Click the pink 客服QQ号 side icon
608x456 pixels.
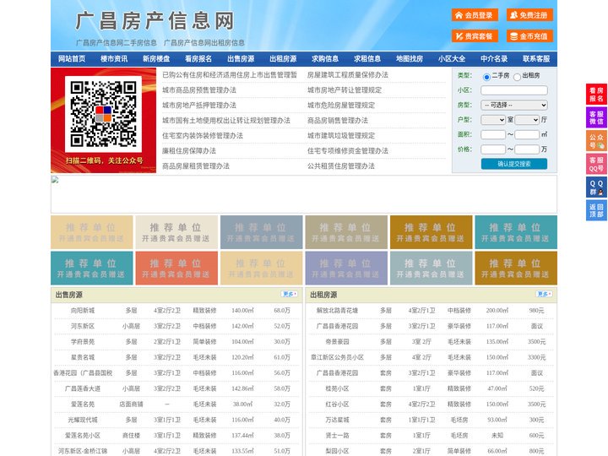coord(596,164)
